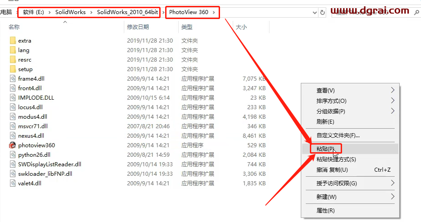The height and width of the screenshot is (222, 421).
Task: Click the lang folder icon
Action: (x=13, y=50)
